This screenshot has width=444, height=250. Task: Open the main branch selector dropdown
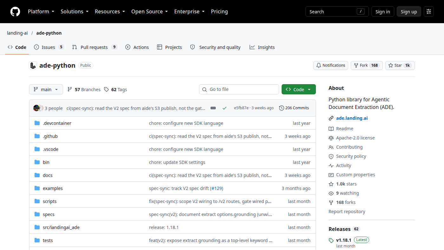coord(46,90)
